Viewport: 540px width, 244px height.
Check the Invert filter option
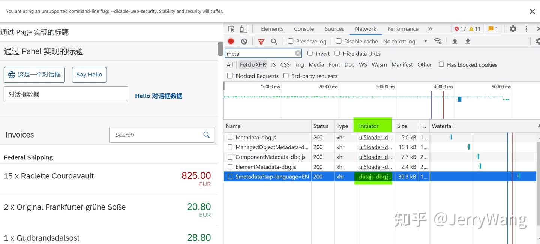(x=310, y=54)
